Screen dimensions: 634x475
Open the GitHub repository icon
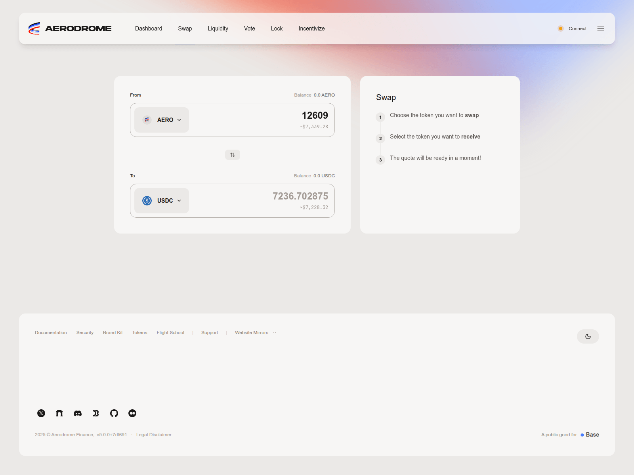(x=114, y=413)
